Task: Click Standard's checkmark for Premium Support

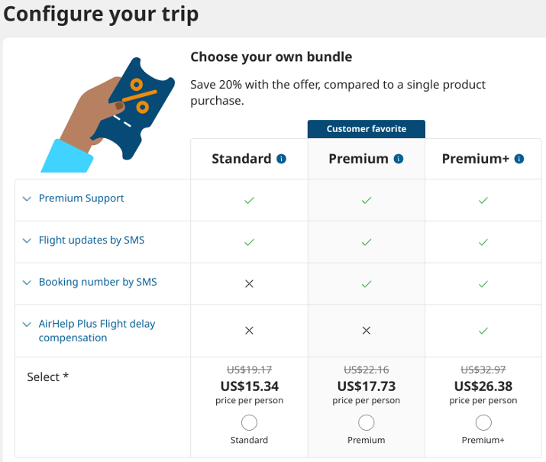Action: point(249,200)
